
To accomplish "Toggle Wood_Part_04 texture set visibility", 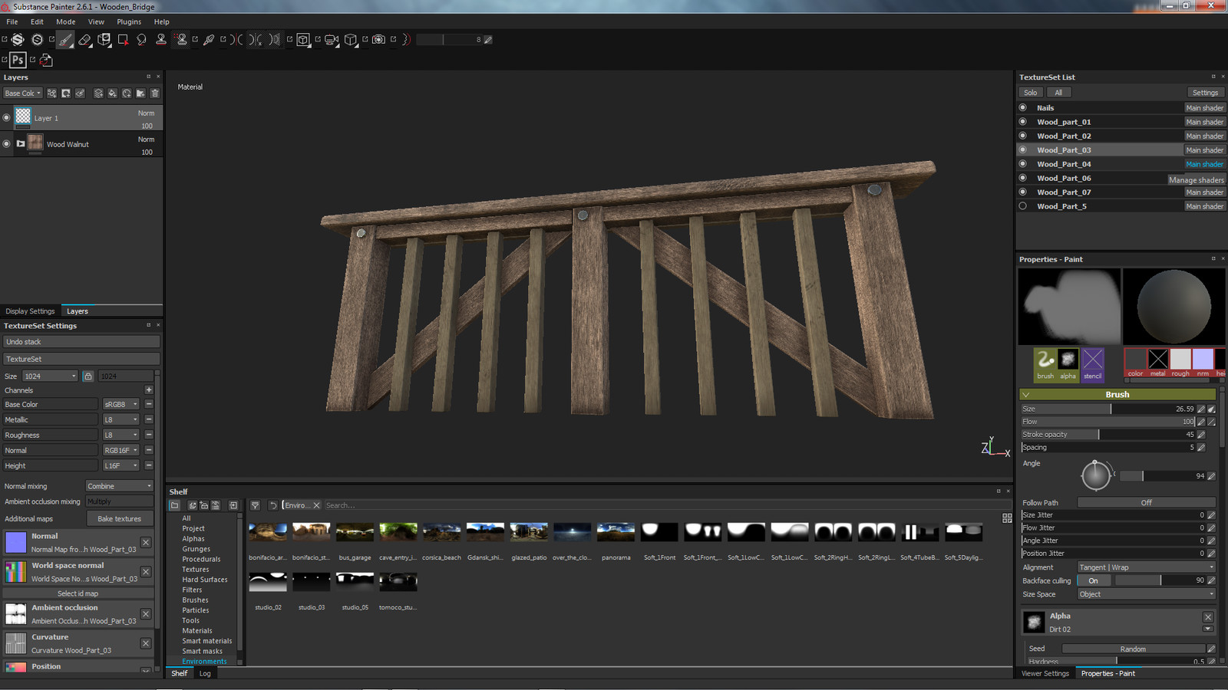I will point(1022,164).
